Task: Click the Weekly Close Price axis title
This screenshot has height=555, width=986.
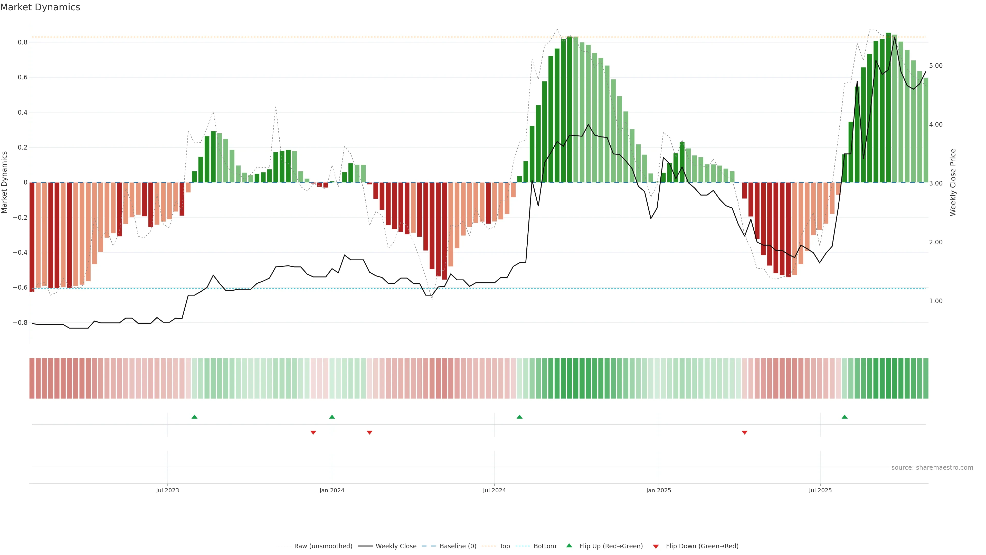Action: click(x=953, y=182)
